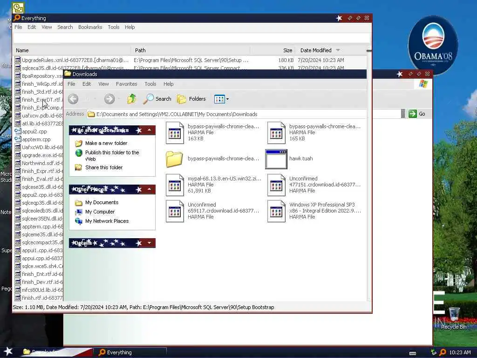Open My Documents from Other Places
Image resolution: width=477 pixels, height=358 pixels.
coord(102,202)
